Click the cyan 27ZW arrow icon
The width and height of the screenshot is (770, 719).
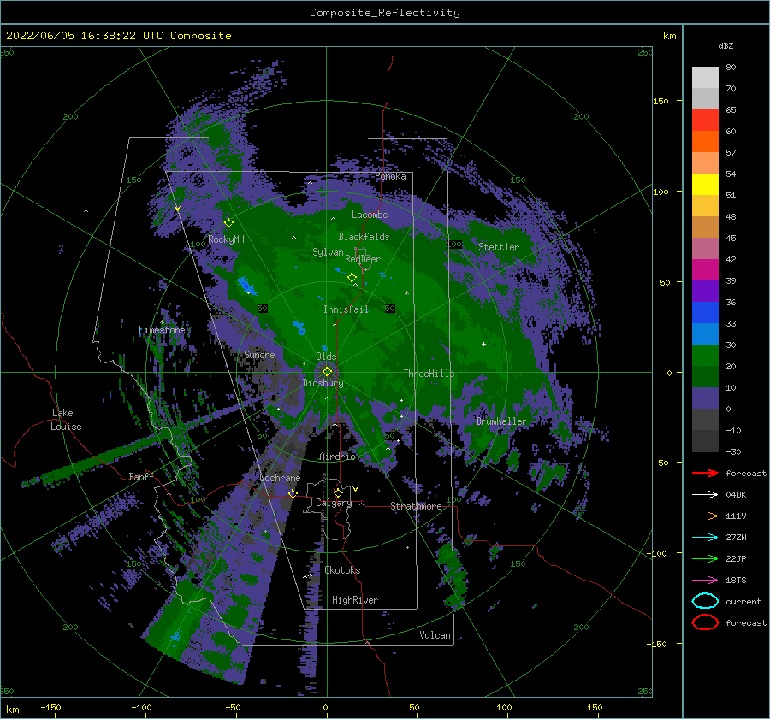[x=705, y=538]
